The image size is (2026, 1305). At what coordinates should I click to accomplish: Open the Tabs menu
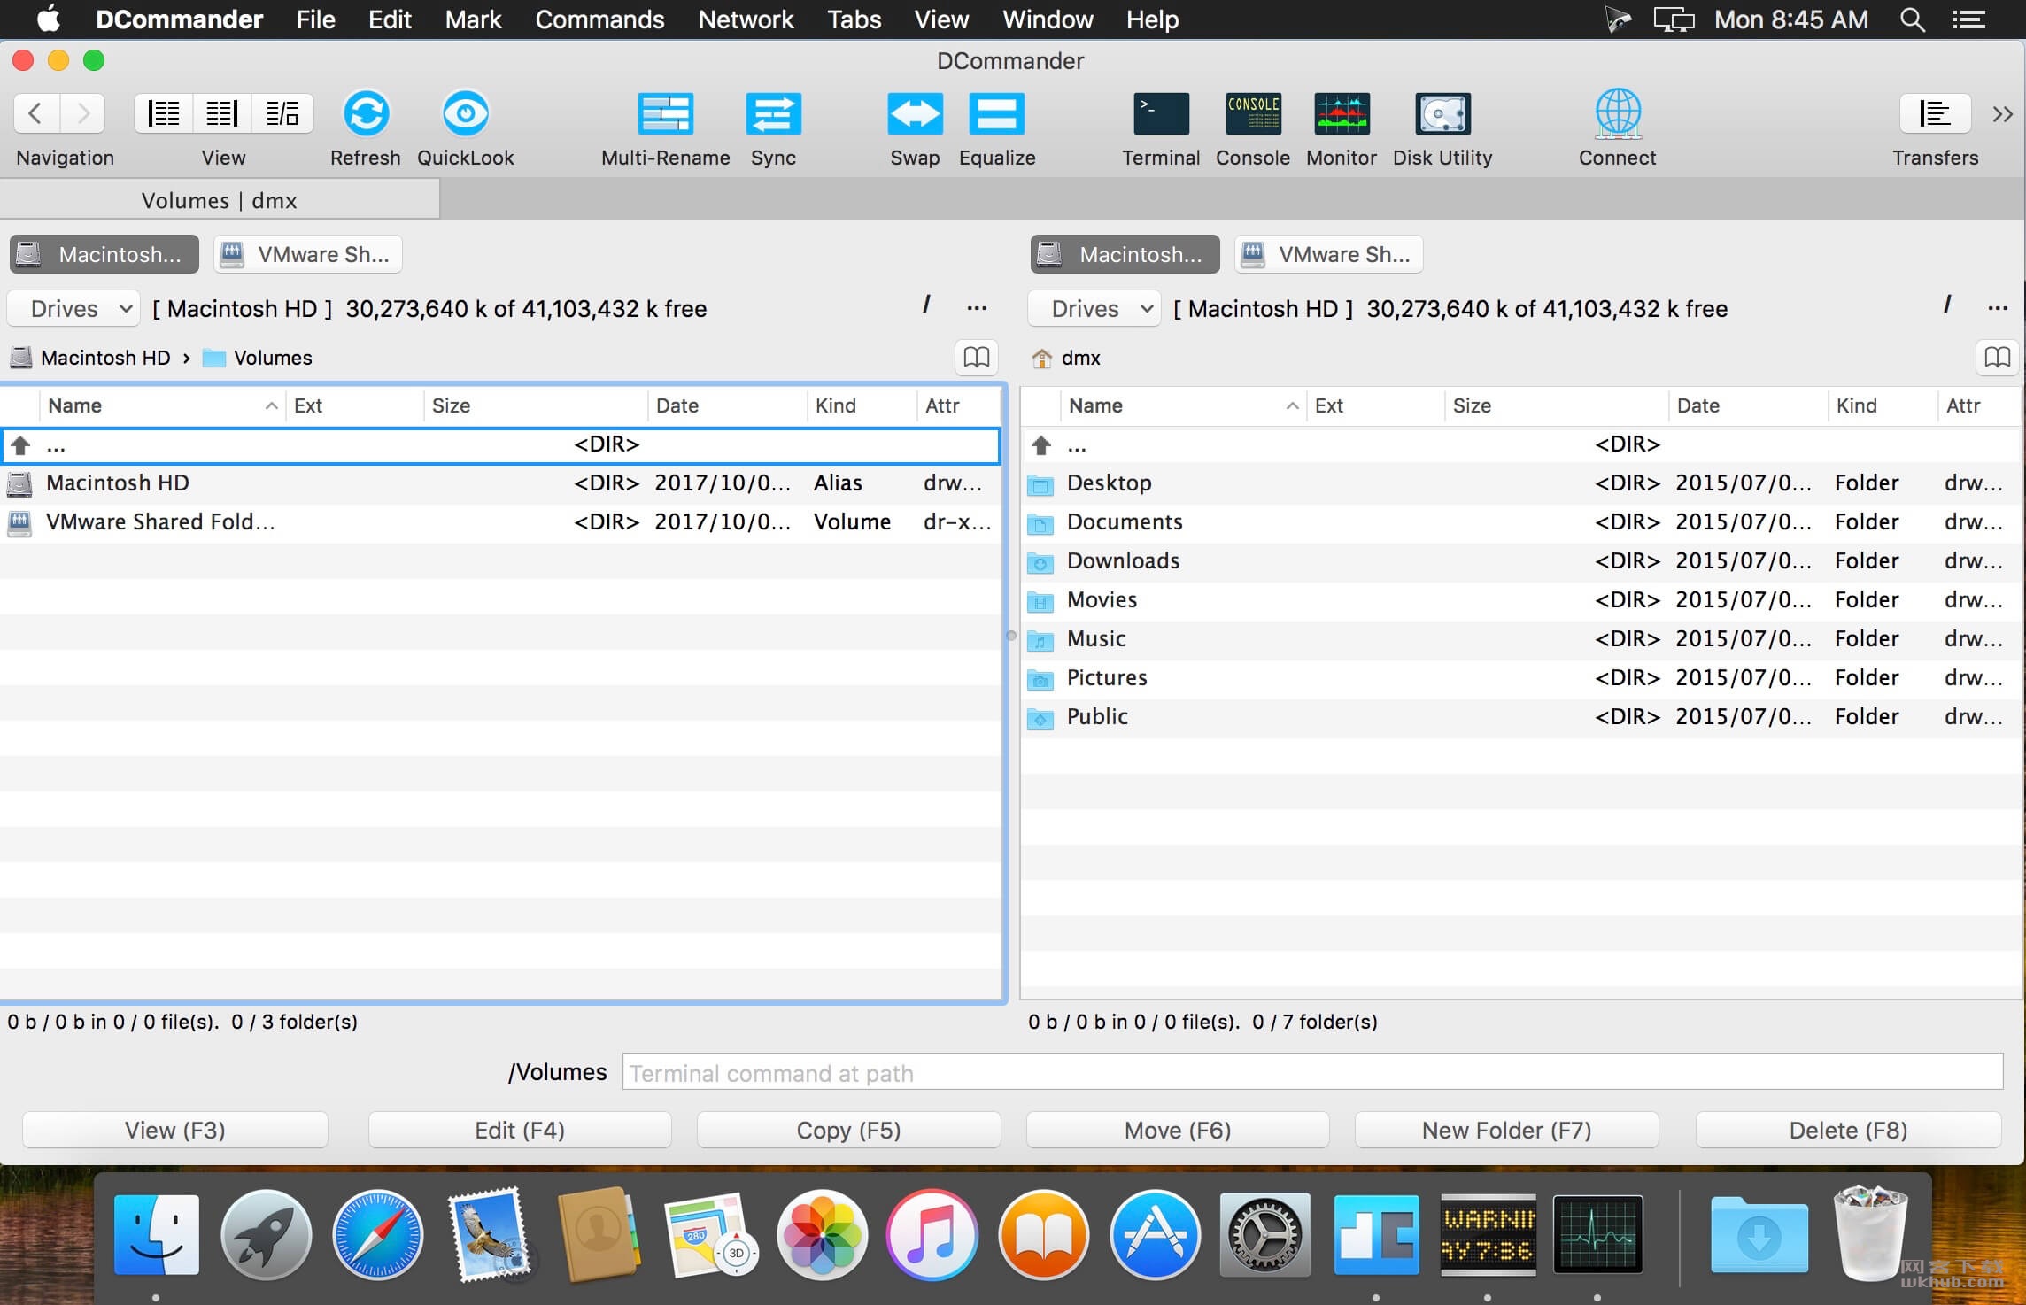click(854, 19)
